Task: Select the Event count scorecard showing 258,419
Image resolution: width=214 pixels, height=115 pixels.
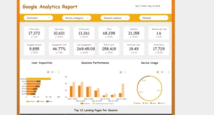Action: [109, 49]
